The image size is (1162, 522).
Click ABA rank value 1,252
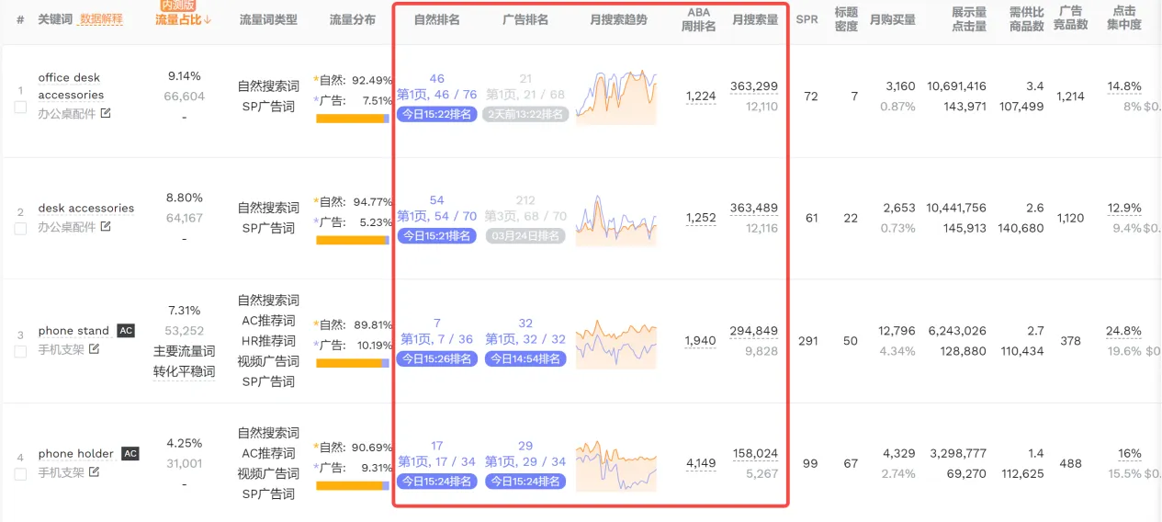click(x=701, y=219)
